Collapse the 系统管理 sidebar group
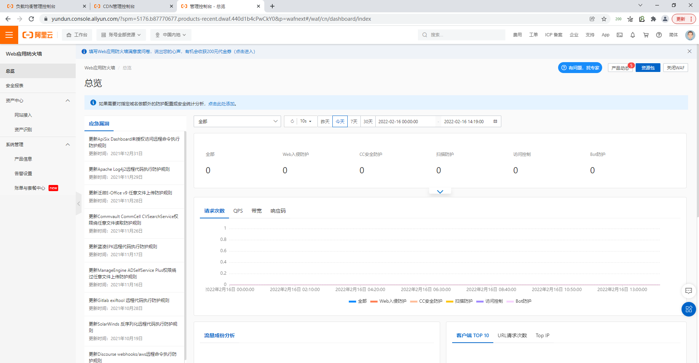 point(68,145)
